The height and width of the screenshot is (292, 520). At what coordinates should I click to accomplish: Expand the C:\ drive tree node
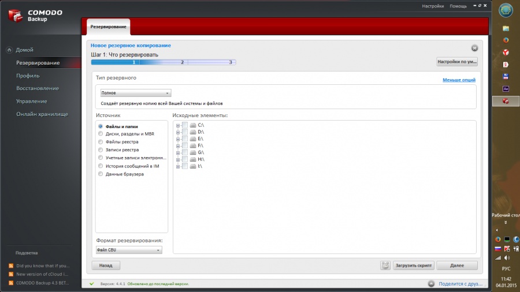pyautogui.click(x=178, y=125)
